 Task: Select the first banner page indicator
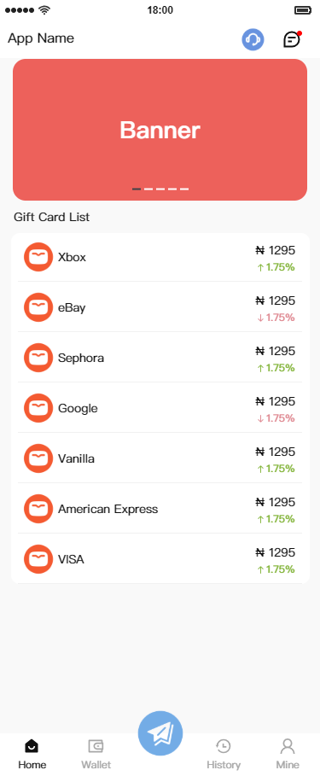pos(137,189)
